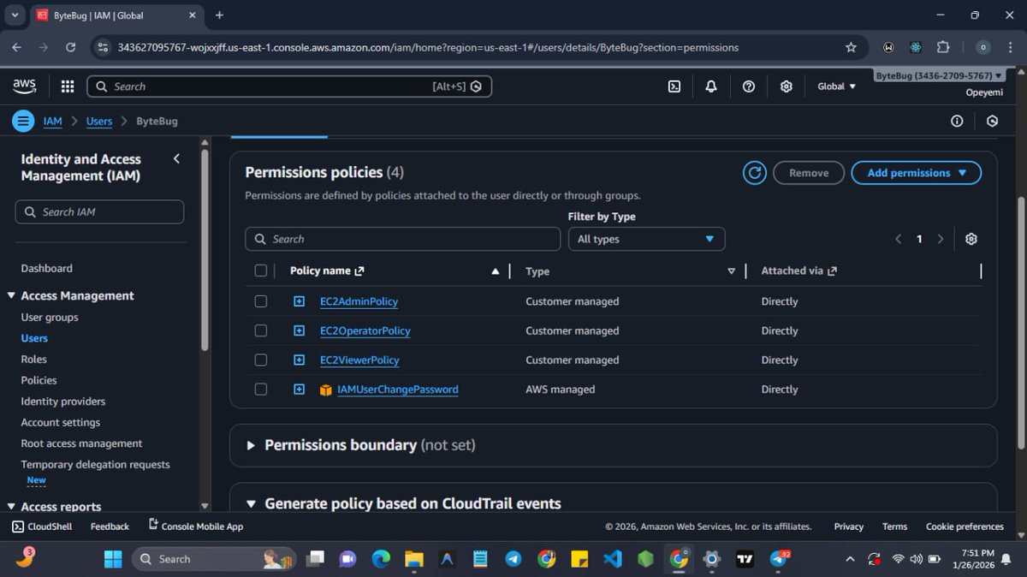Go to User groups in sidebar
Screen dimensions: 1027x577
pyautogui.click(x=50, y=317)
